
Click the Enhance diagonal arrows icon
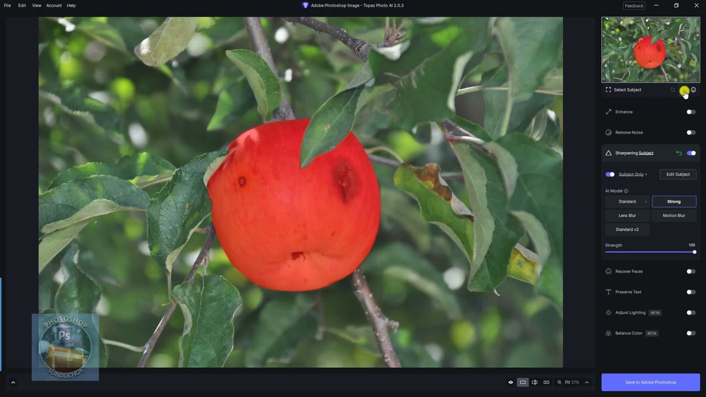point(608,112)
